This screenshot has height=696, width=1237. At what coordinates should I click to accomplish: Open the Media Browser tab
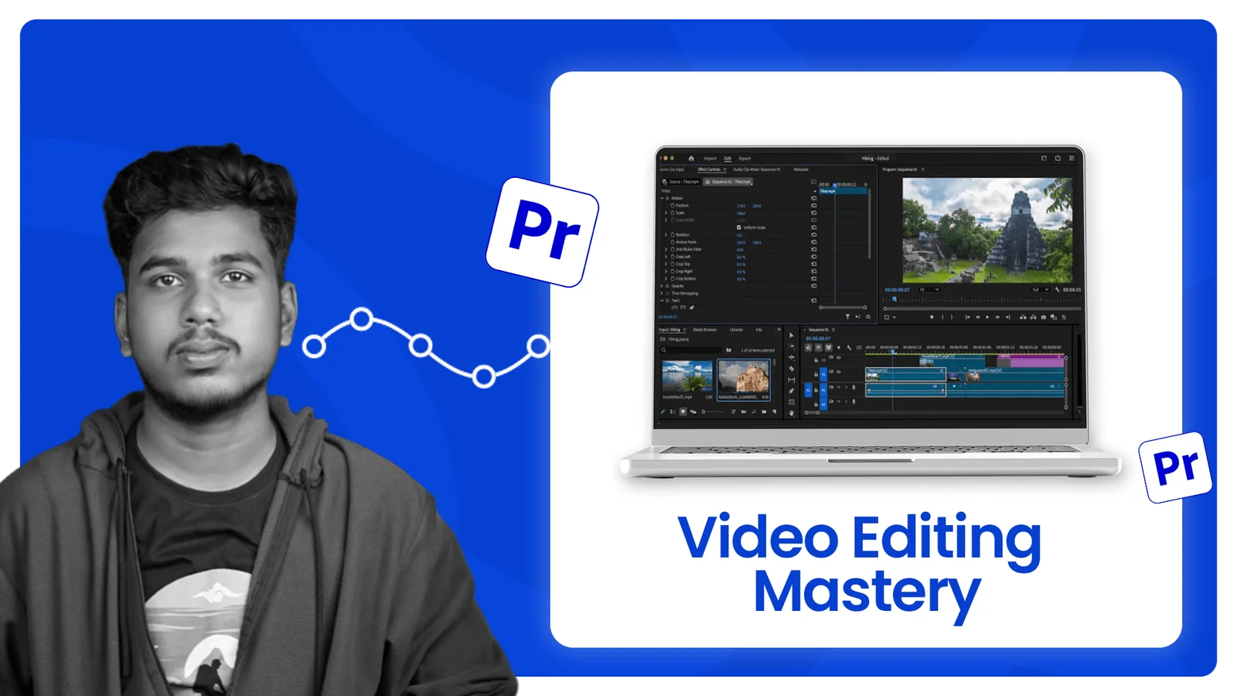tap(704, 329)
